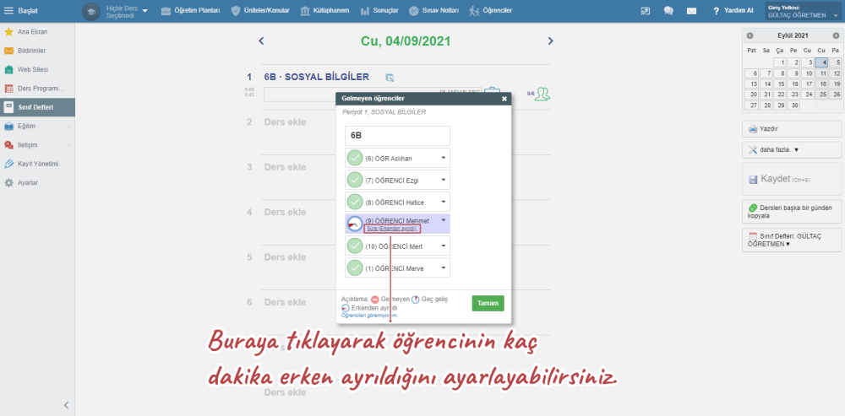
Task: Click the Süre (Erkenden ayrıldı) link
Action: (x=392, y=229)
